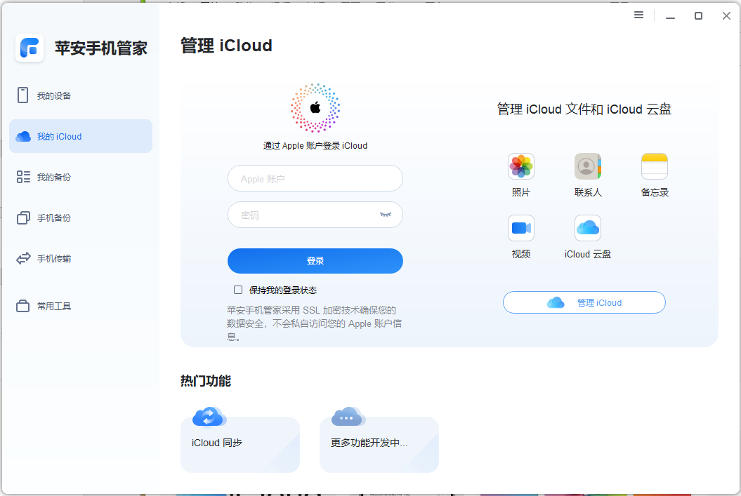Enable the 保持我的登录状态 checkbox
Image resolution: width=741 pixels, height=496 pixels.
tap(237, 290)
